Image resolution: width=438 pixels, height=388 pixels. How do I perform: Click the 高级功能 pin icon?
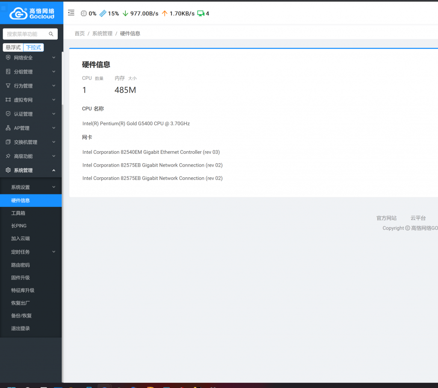[8, 156]
